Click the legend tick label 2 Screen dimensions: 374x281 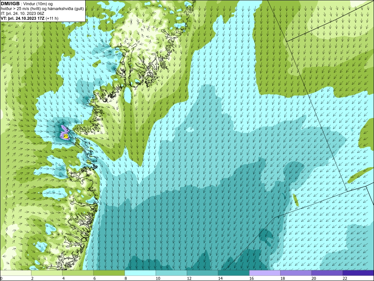(x=32, y=279)
